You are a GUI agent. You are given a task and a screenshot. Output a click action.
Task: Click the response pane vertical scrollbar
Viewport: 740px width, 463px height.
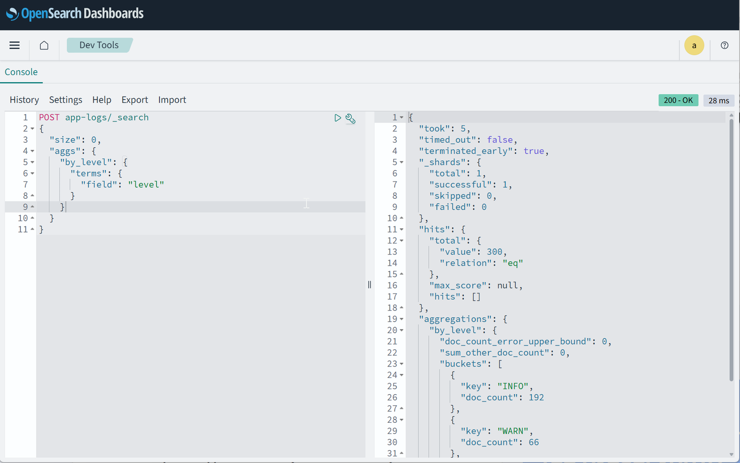[x=731, y=250]
